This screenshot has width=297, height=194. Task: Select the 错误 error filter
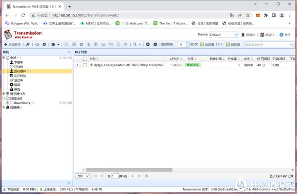15,85
